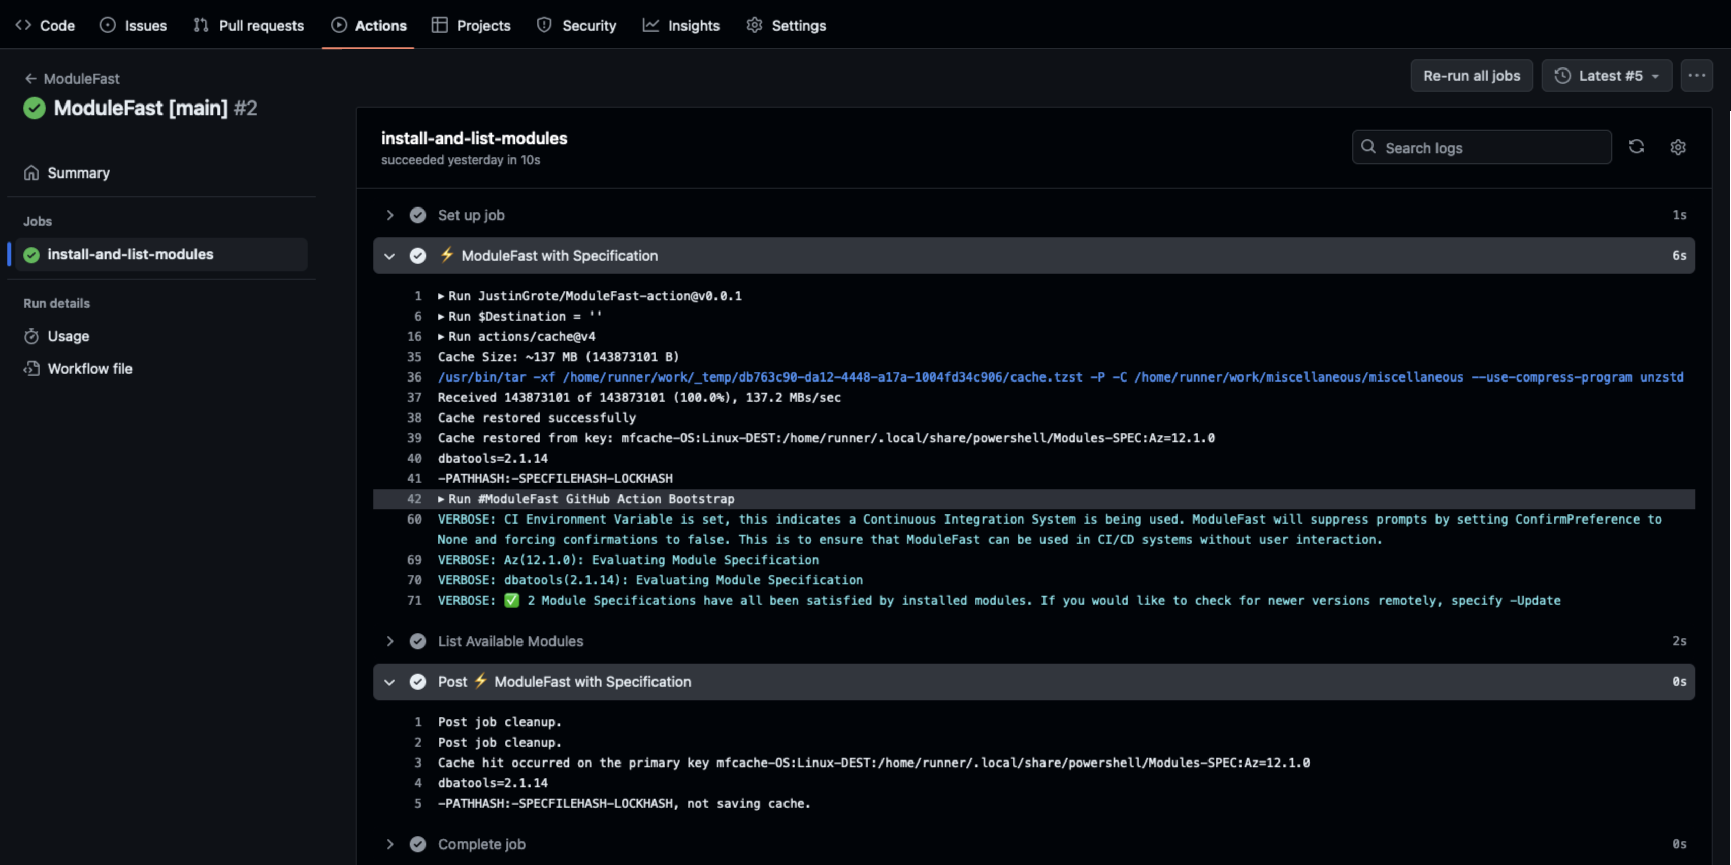Open the Security tab
The image size is (1731, 865).
coord(576,25)
